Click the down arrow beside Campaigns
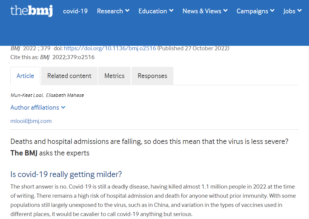The image size is (309, 219). [x=272, y=11]
